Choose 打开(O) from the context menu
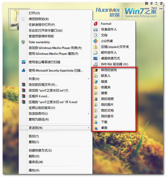The width and height of the screenshot is (166, 177). click(34, 13)
